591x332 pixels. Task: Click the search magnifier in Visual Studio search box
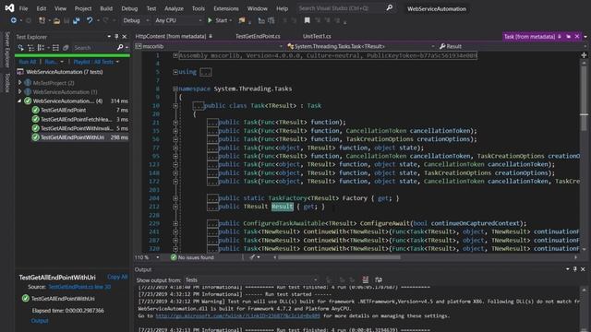[390, 8]
